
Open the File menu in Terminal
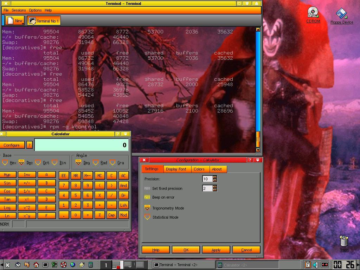[x=6, y=10]
